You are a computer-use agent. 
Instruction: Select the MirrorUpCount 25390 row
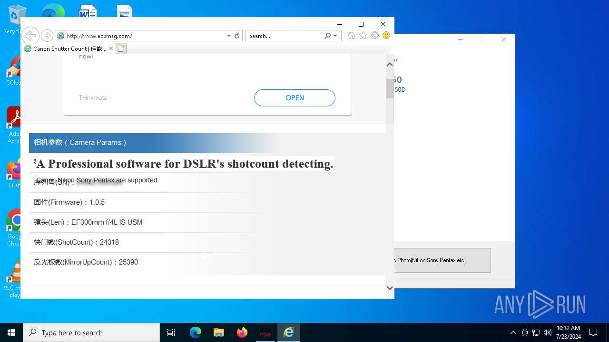tap(207, 262)
